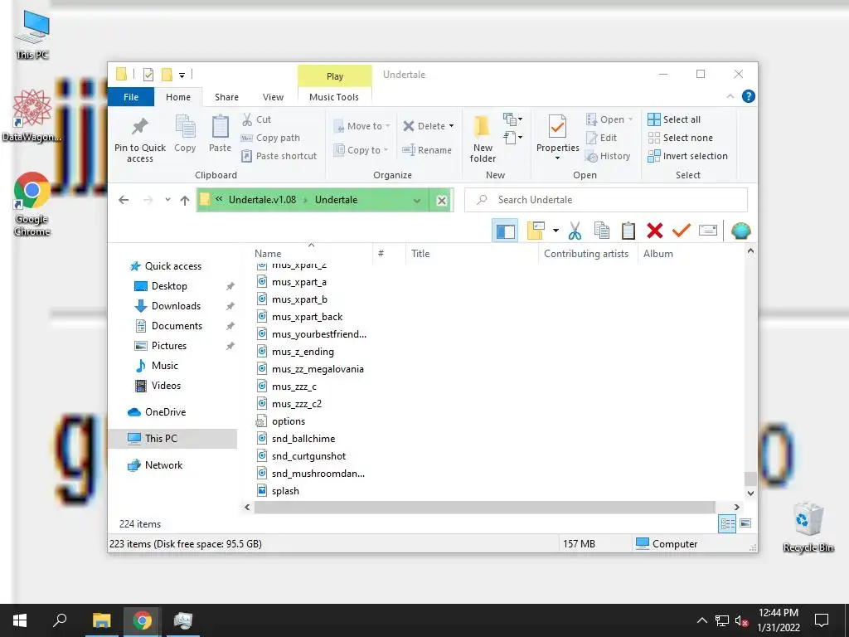This screenshot has width=849, height=637.
Task: Switch to large icons view in status bar
Action: (x=745, y=523)
